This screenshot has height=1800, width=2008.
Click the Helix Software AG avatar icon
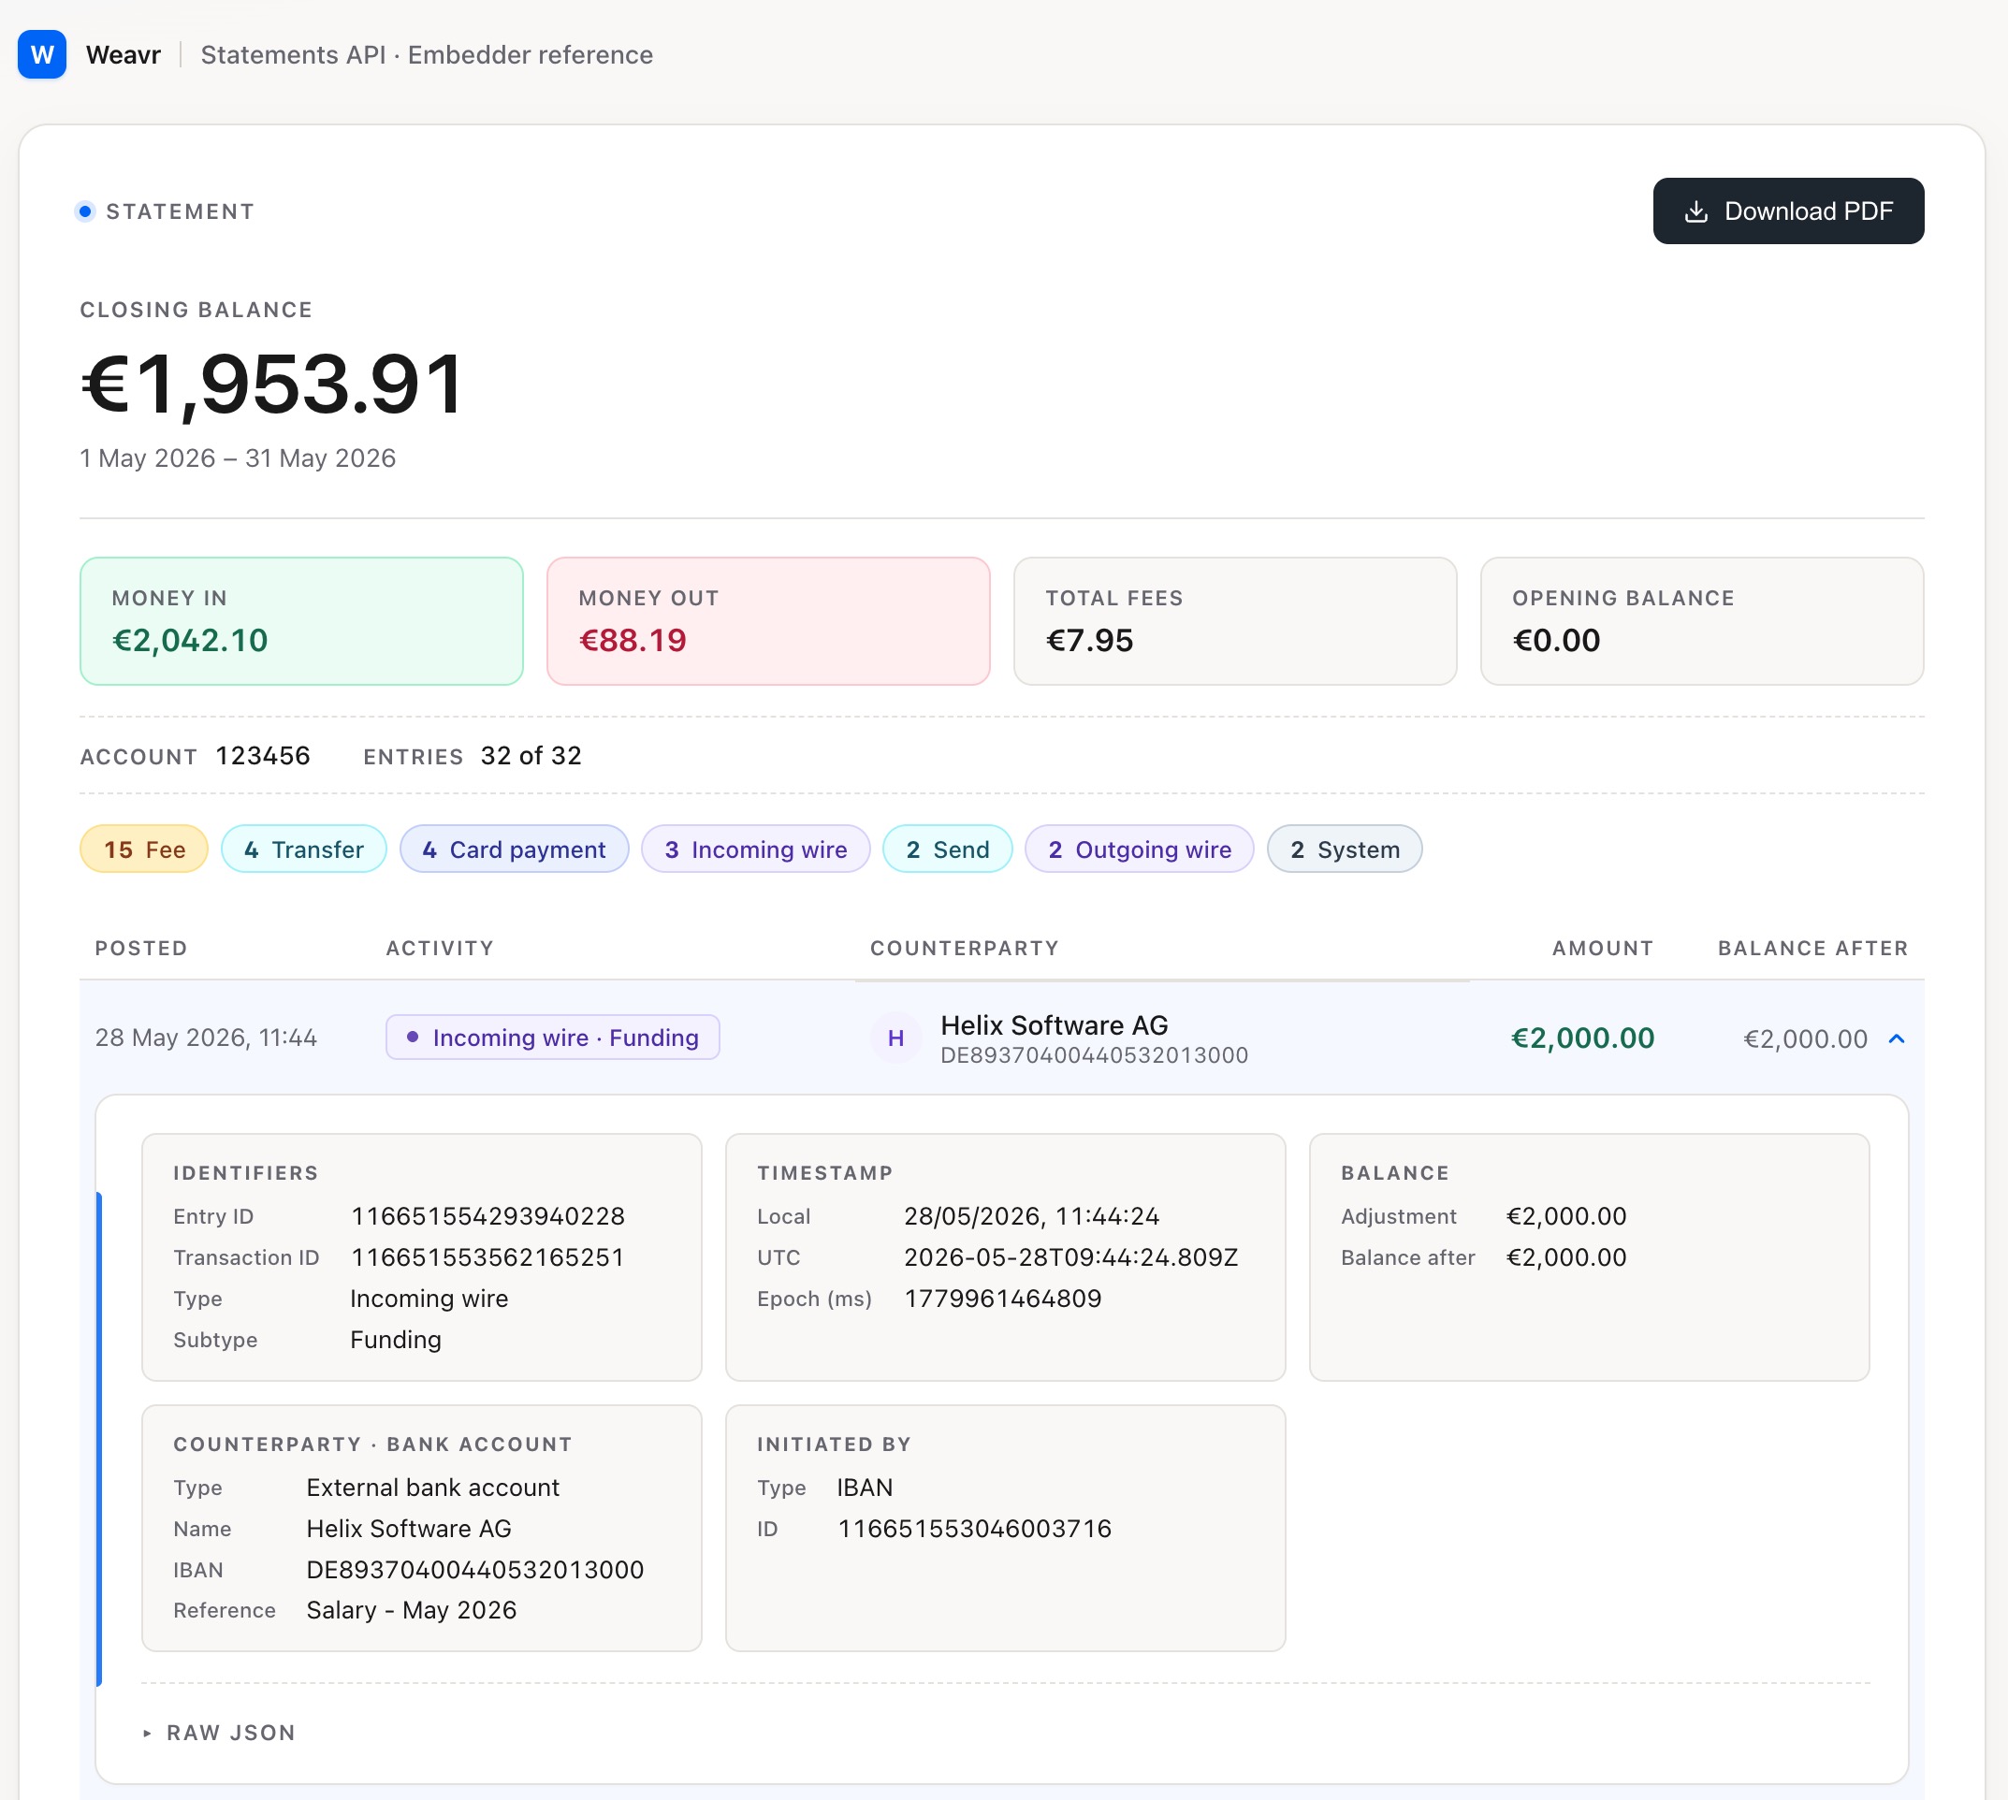tap(895, 1038)
